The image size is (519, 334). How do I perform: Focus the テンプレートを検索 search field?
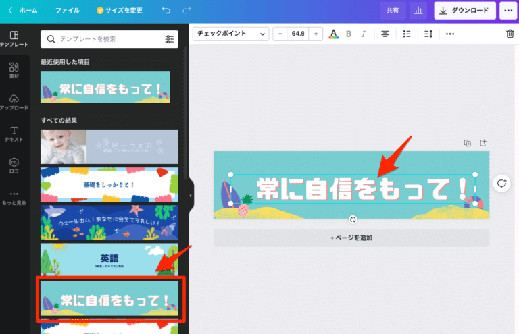109,39
